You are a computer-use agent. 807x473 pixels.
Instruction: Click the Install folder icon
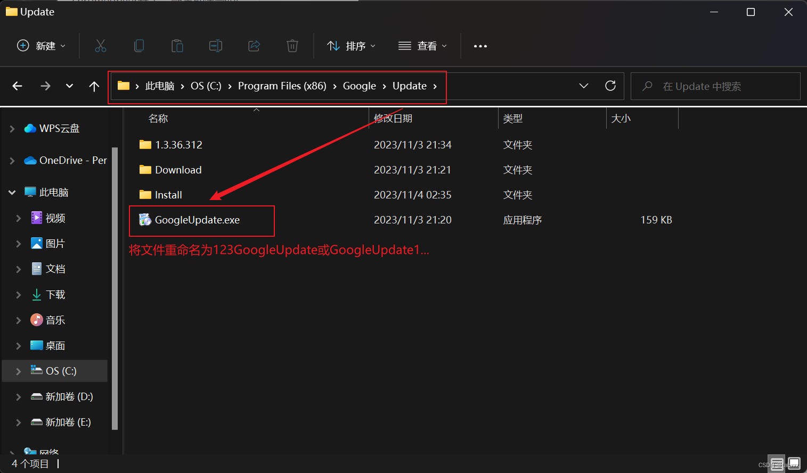coord(145,194)
